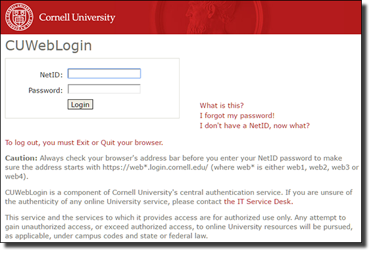Open the "I forgot my password!" link
Image resolution: width=375 pixels, height=256 pixels.
(x=237, y=116)
